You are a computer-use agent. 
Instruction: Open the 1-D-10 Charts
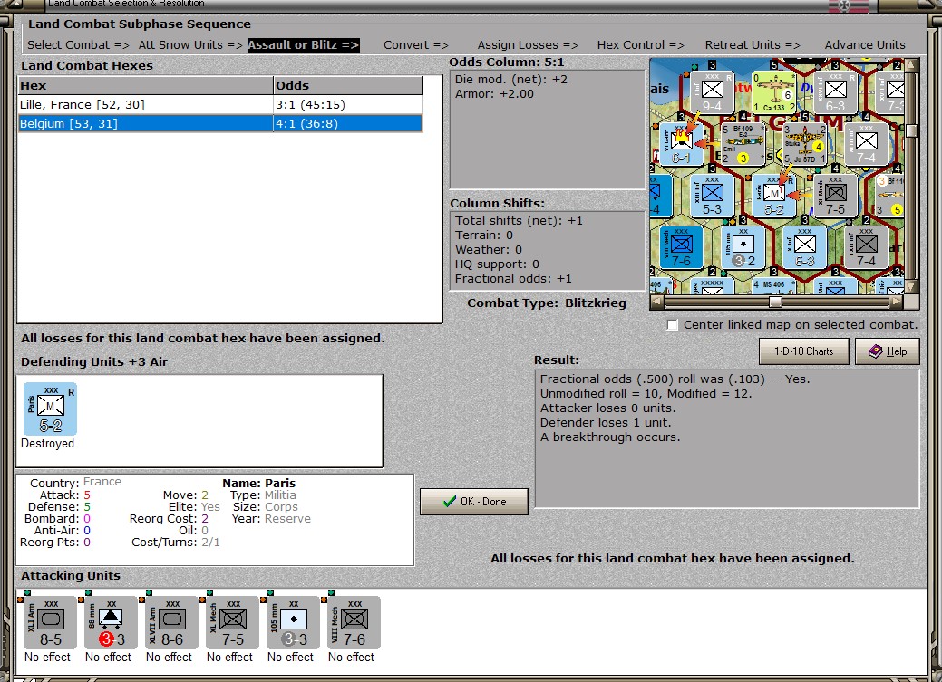click(x=804, y=351)
